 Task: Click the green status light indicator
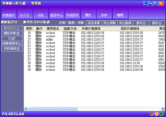[161, 114]
